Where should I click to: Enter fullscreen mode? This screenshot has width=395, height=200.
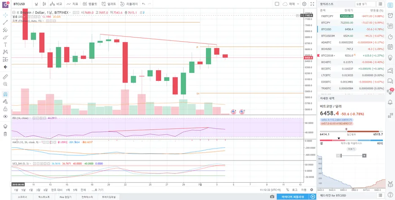[312, 4]
